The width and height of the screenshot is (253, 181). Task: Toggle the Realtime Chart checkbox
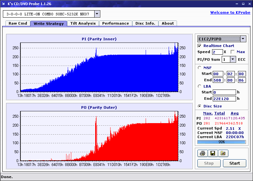[199, 46]
